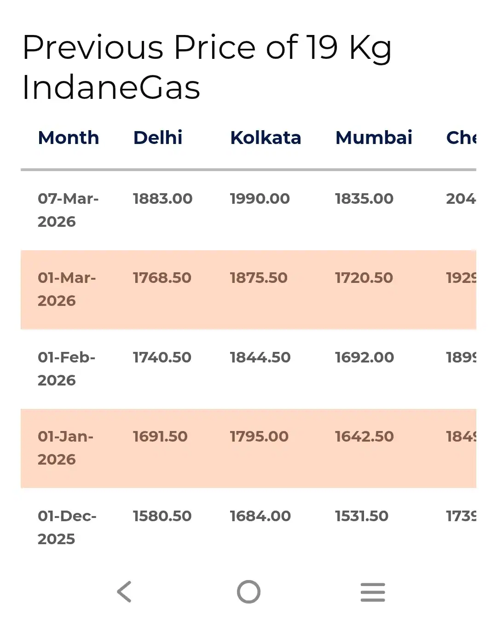Select the Delhi column header
The height and width of the screenshot is (621, 497).
[158, 138]
